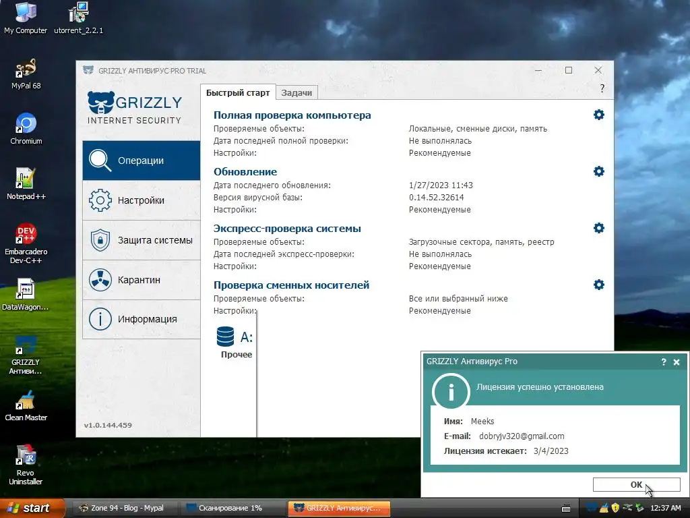Open settings gear for Полная проверка компьютера
Image resolution: width=690 pixels, height=518 pixels.
598,115
